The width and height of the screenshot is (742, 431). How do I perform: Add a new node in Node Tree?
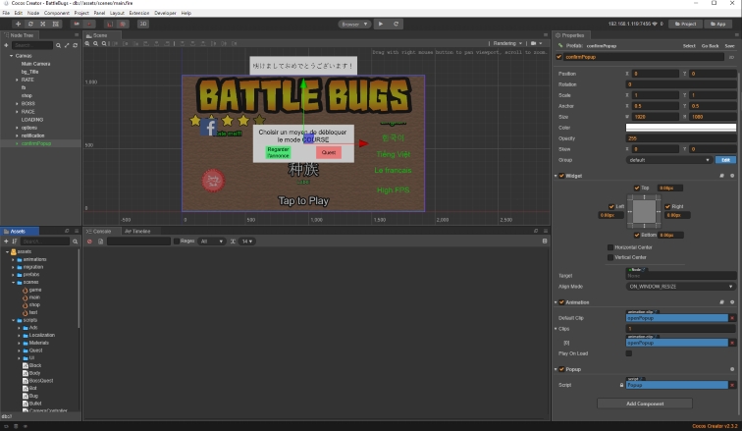[x=6, y=45]
